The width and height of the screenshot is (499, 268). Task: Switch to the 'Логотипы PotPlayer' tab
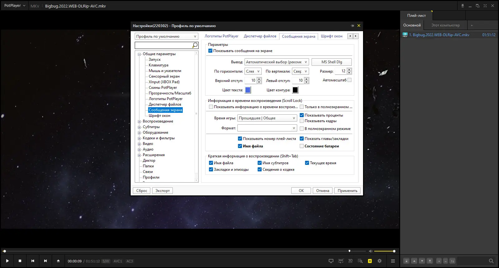(x=221, y=36)
